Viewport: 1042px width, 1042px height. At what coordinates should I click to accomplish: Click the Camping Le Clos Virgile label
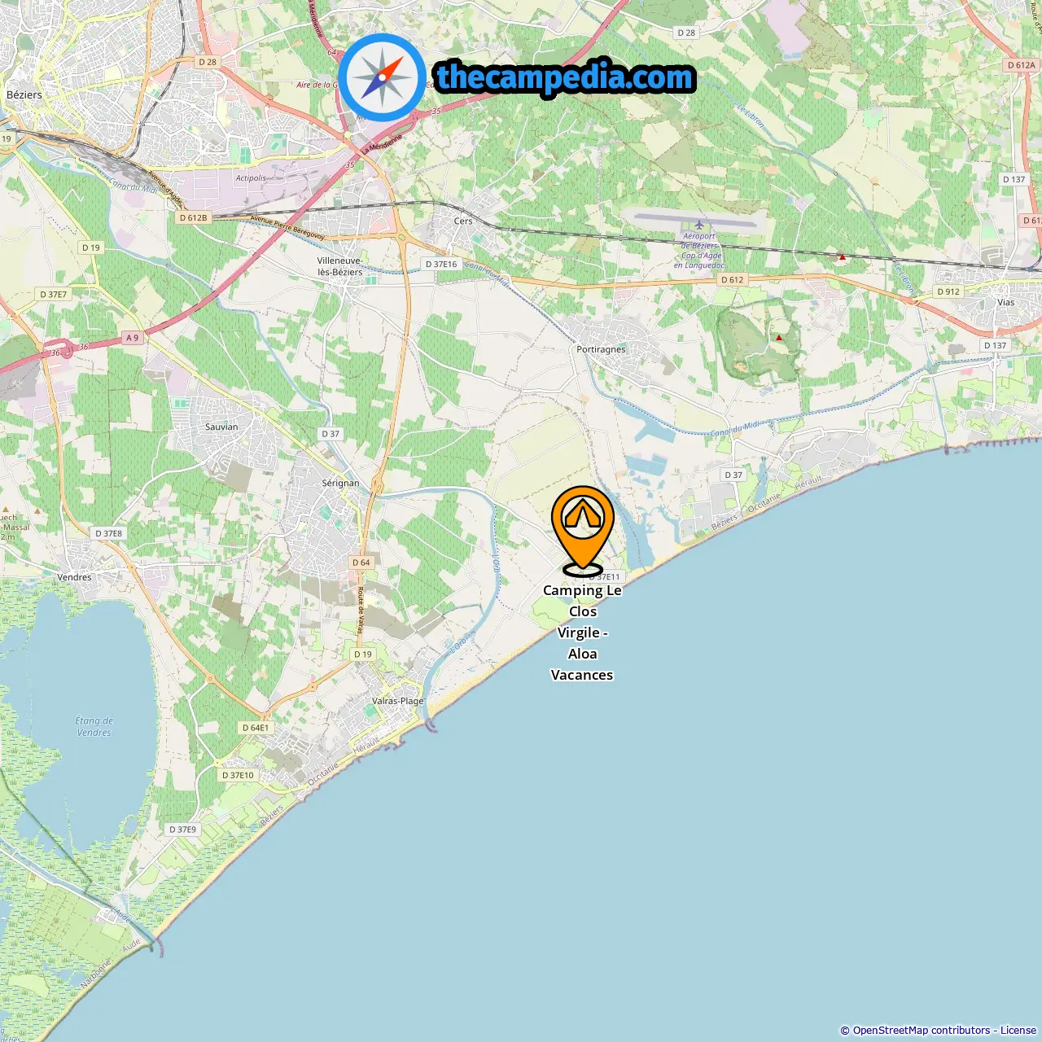(582, 633)
